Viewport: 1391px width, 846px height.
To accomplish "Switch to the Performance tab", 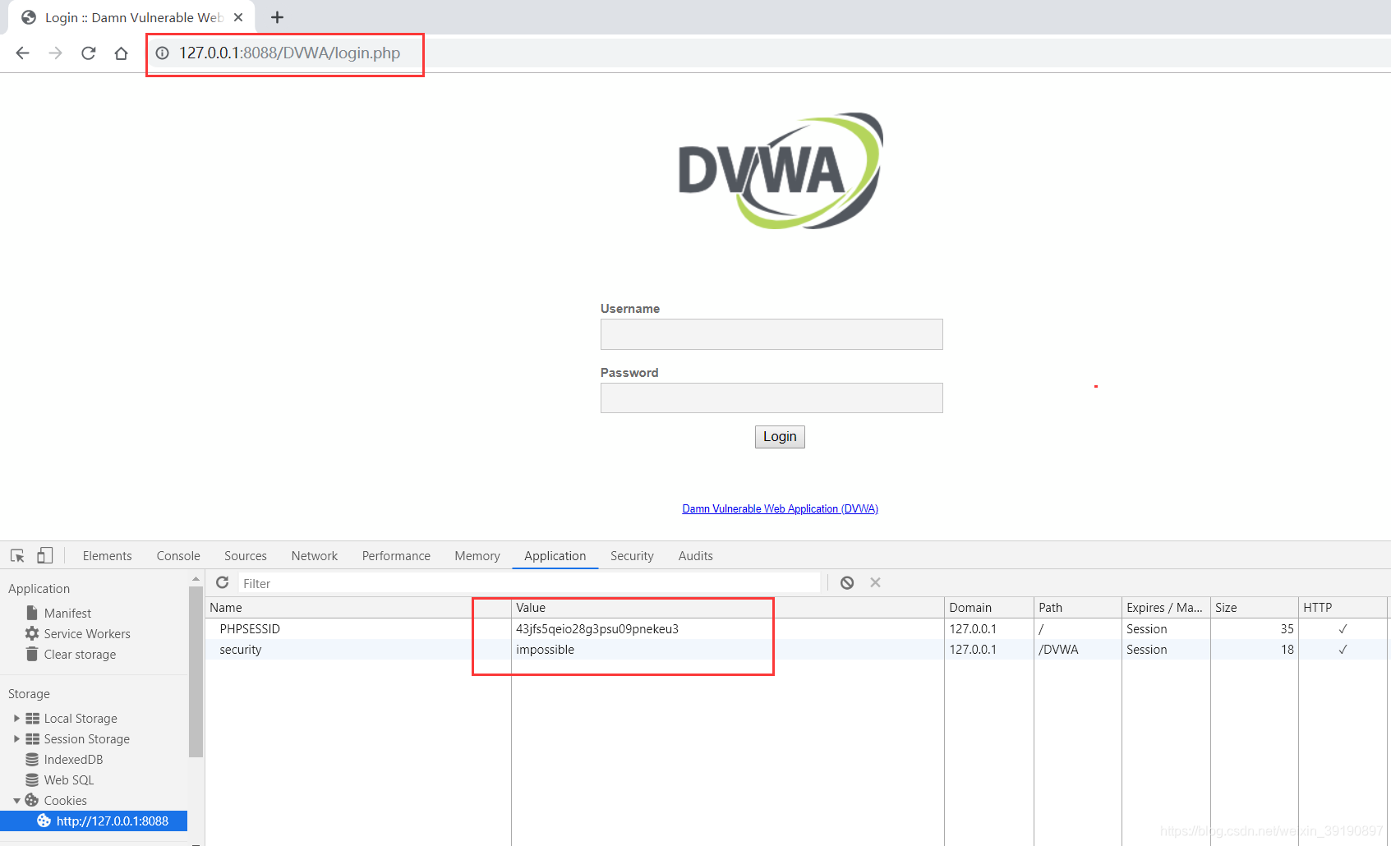I will [396, 556].
